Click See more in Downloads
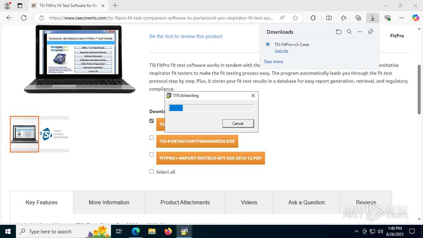The width and height of the screenshot is (423, 238). [274, 61]
